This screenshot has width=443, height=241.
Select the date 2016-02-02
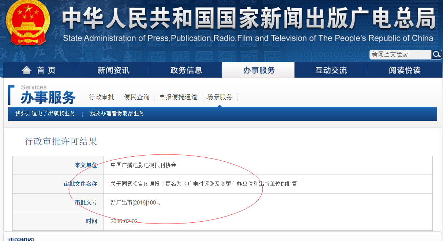[124, 221]
